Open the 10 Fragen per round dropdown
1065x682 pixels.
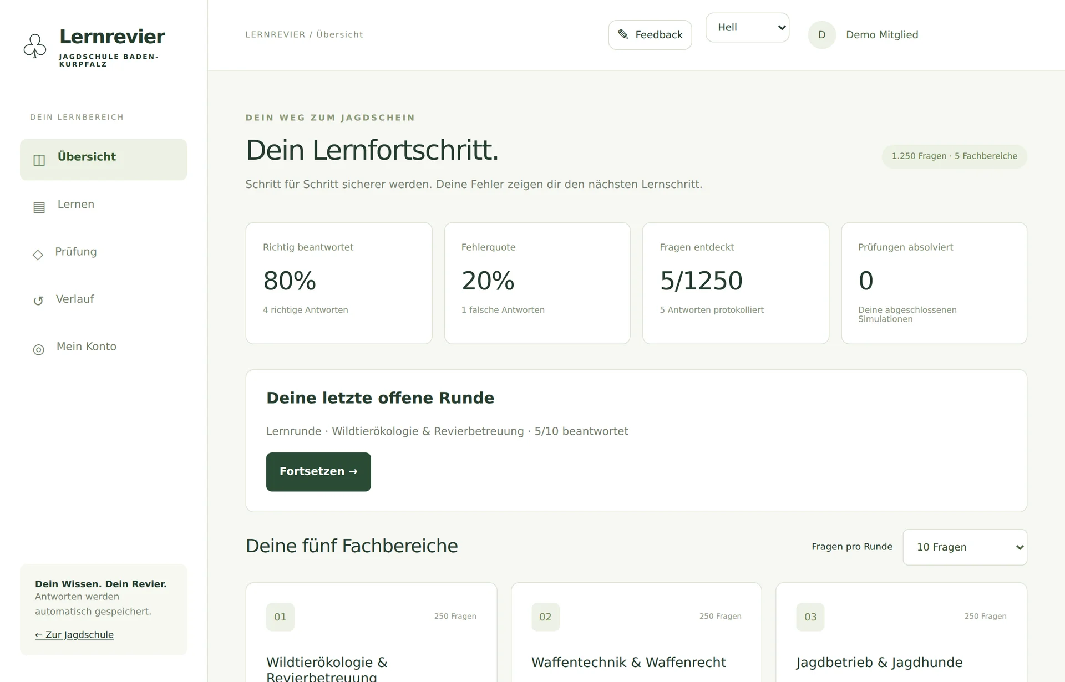965,547
